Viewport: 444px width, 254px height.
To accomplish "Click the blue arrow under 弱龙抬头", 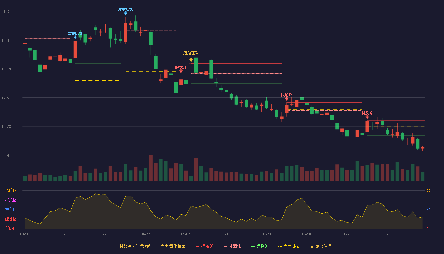I will pyautogui.click(x=75, y=37).
